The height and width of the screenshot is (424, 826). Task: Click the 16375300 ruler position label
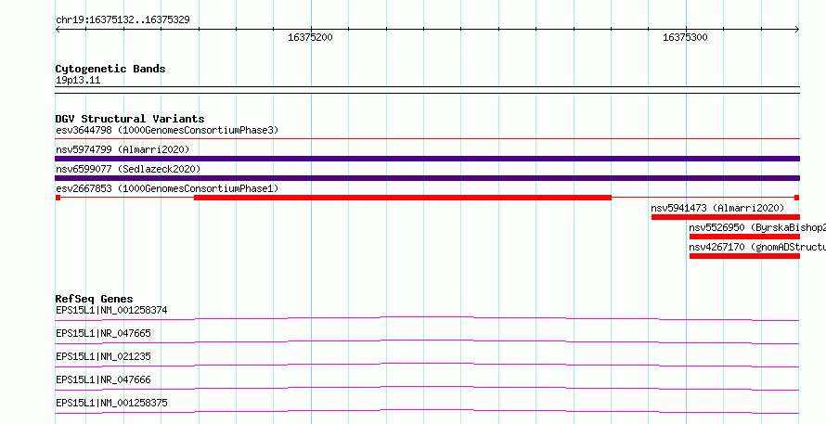point(685,38)
